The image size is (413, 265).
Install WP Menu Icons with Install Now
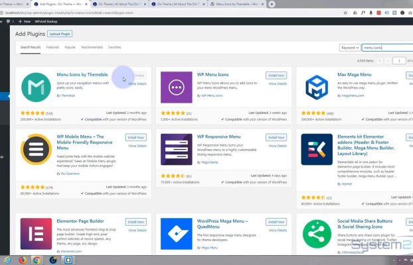276,76
